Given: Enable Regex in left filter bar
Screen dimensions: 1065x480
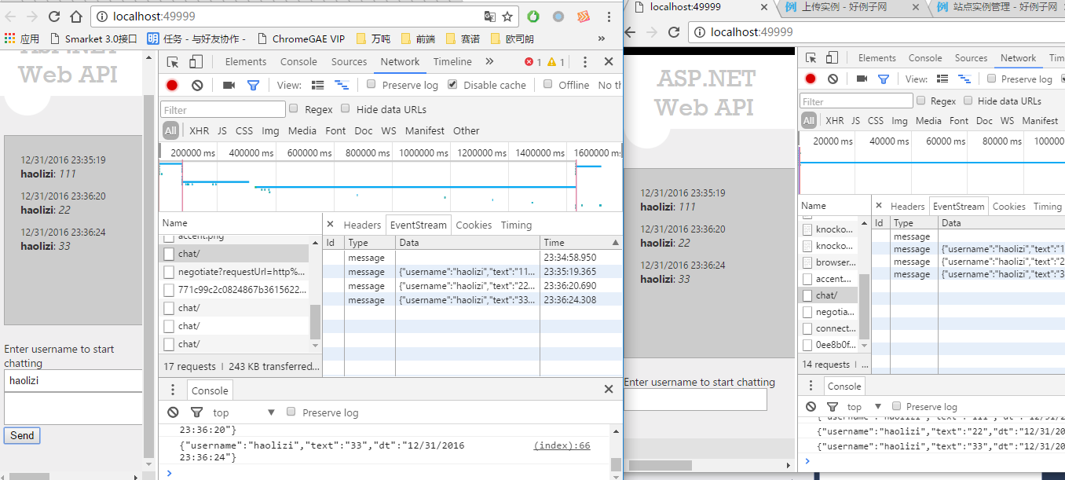Looking at the screenshot, I should click(x=294, y=109).
